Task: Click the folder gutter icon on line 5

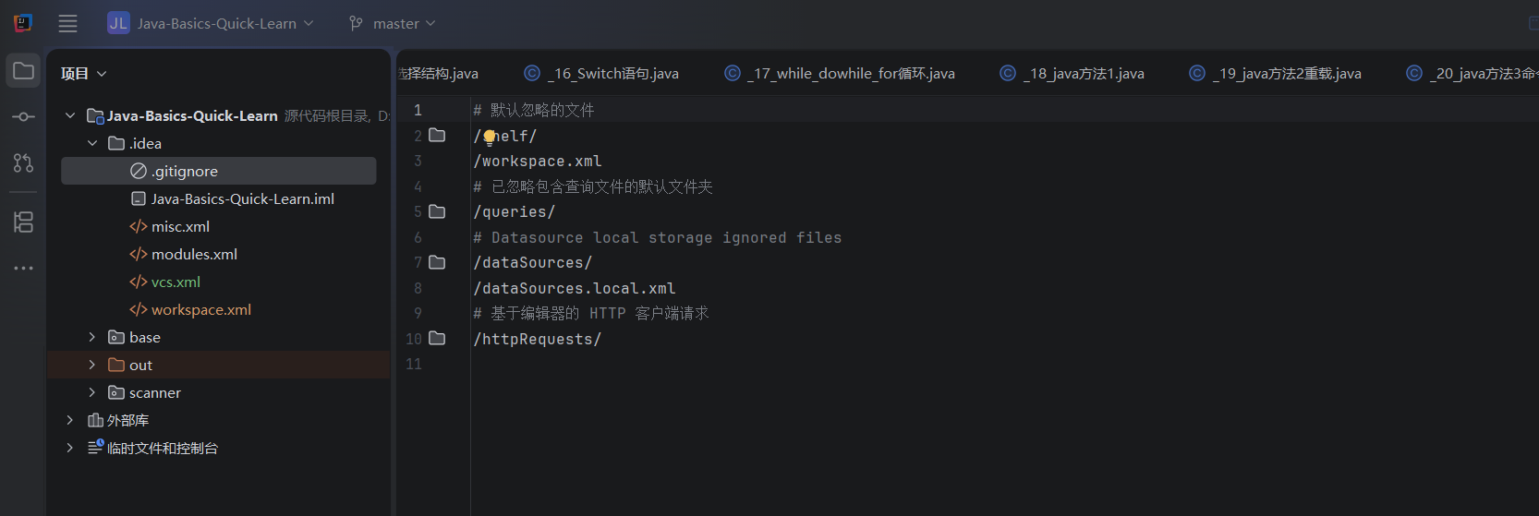Action: 438,212
